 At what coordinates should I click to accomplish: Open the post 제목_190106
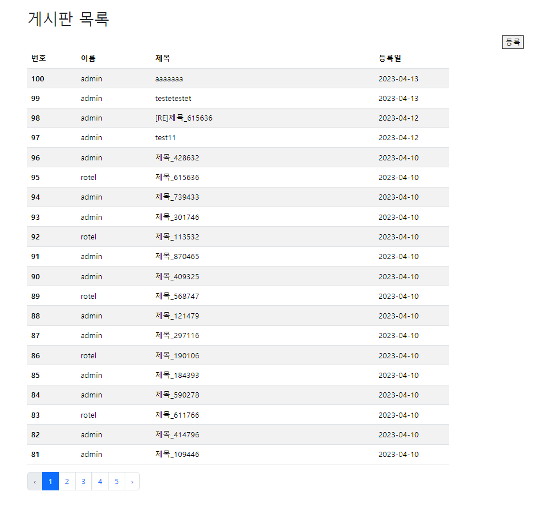pos(177,355)
